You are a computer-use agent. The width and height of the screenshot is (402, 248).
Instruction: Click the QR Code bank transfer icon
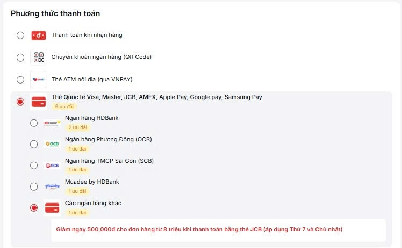(x=38, y=57)
